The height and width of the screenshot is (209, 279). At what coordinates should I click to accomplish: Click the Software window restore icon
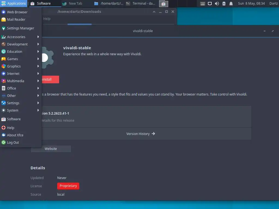272,31
